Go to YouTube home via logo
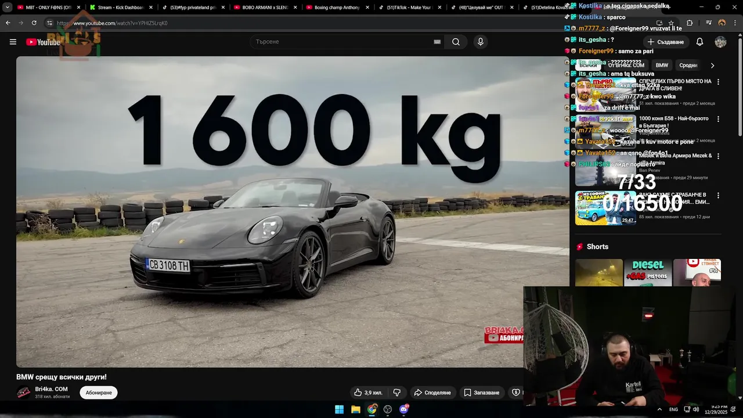This screenshot has width=743, height=418. [x=43, y=42]
